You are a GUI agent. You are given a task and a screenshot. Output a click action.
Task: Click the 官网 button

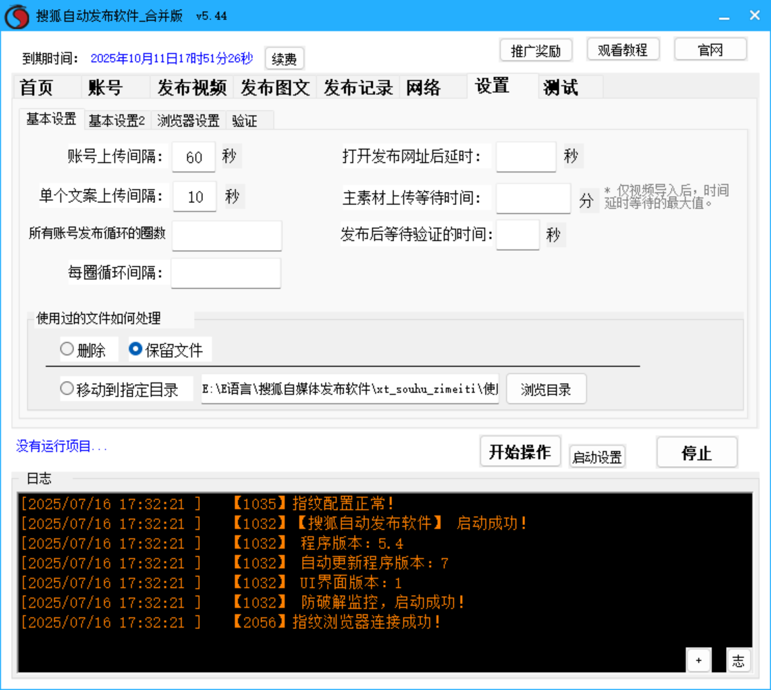click(711, 50)
